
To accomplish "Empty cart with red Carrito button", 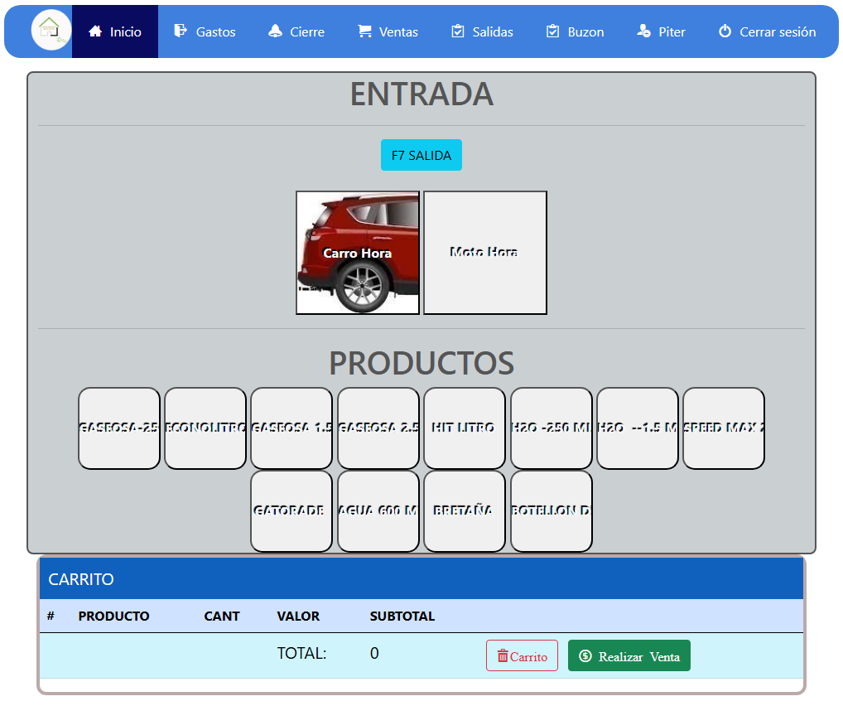I will 522,655.
